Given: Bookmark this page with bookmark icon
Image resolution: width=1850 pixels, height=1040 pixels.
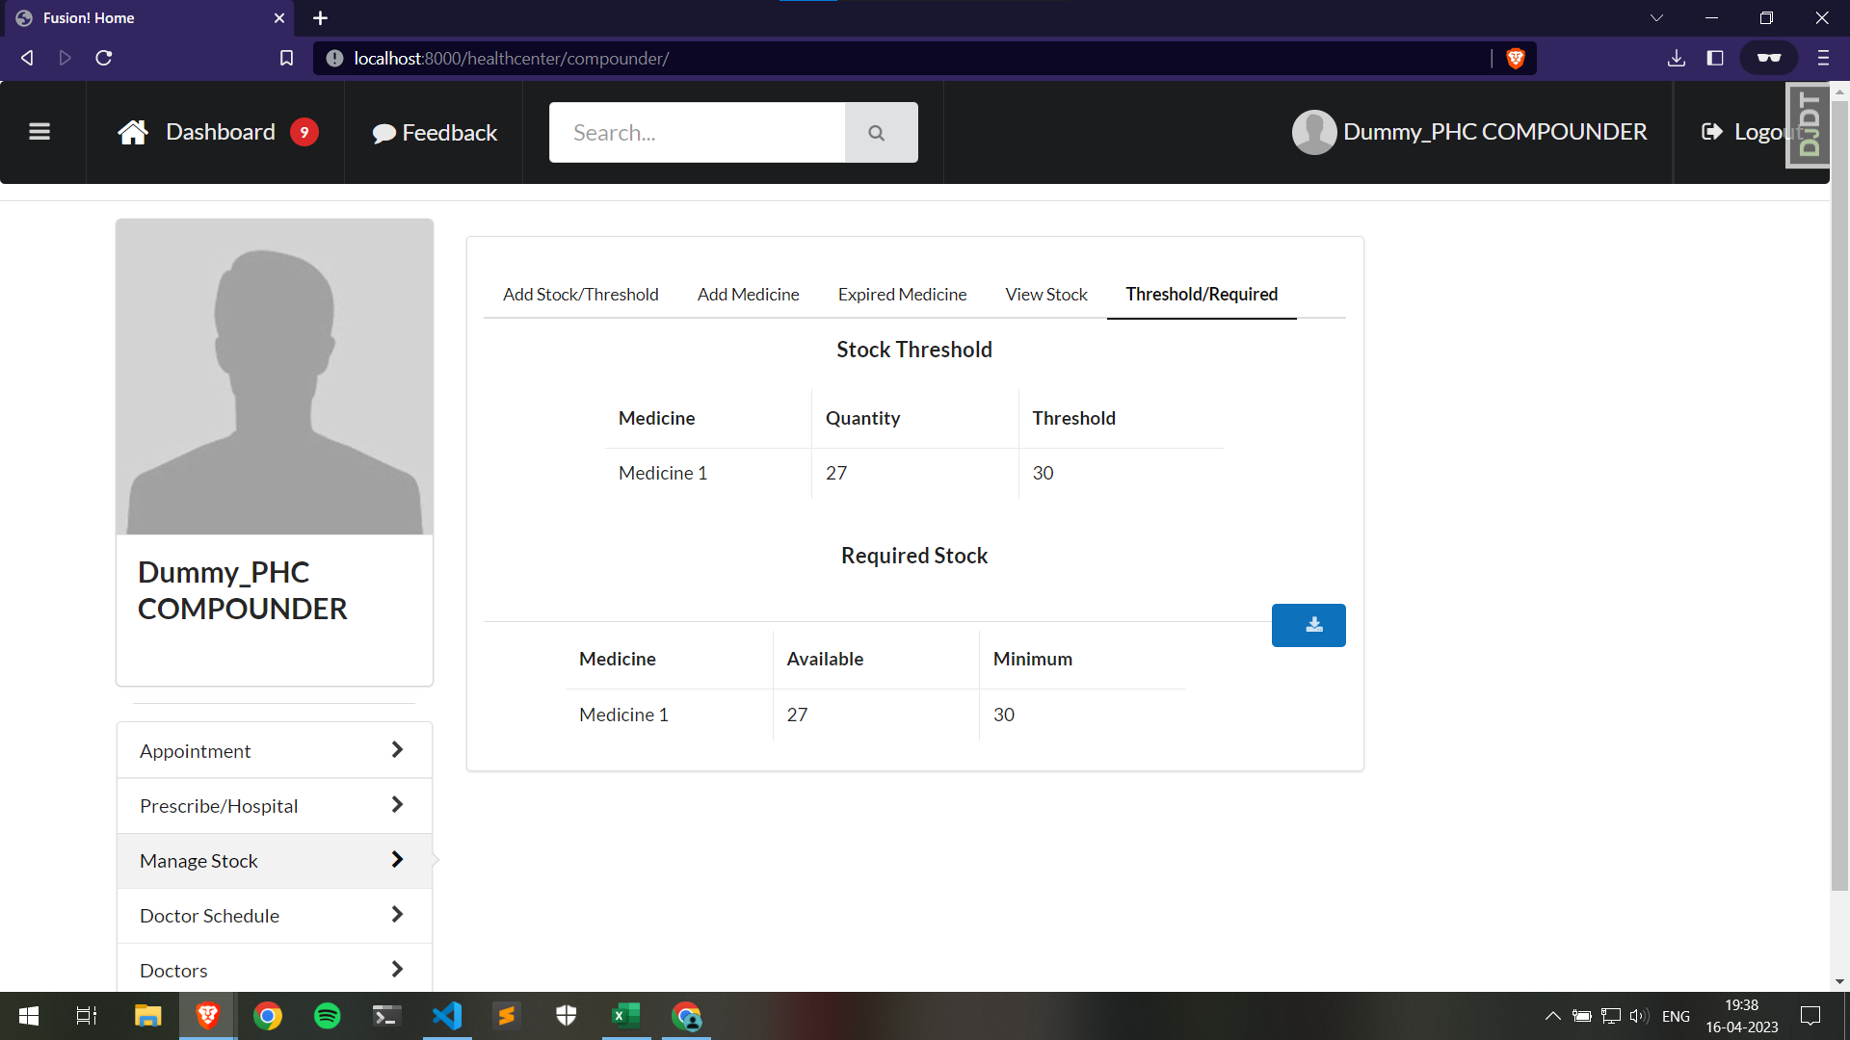Looking at the screenshot, I should click(286, 58).
